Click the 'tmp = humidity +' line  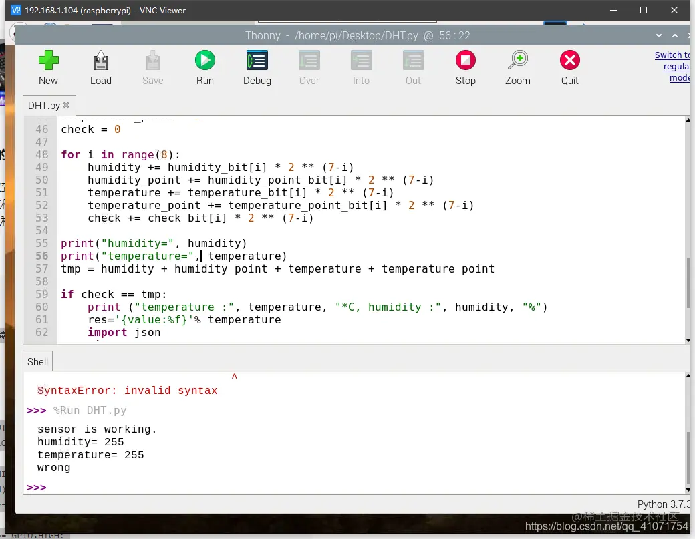pos(277,269)
